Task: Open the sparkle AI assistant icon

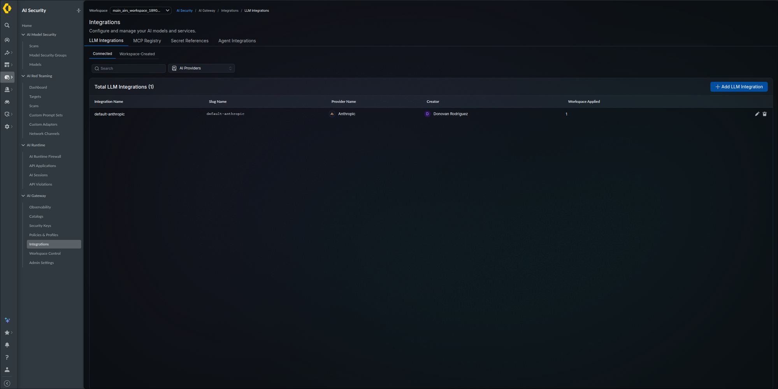Action: [7, 320]
